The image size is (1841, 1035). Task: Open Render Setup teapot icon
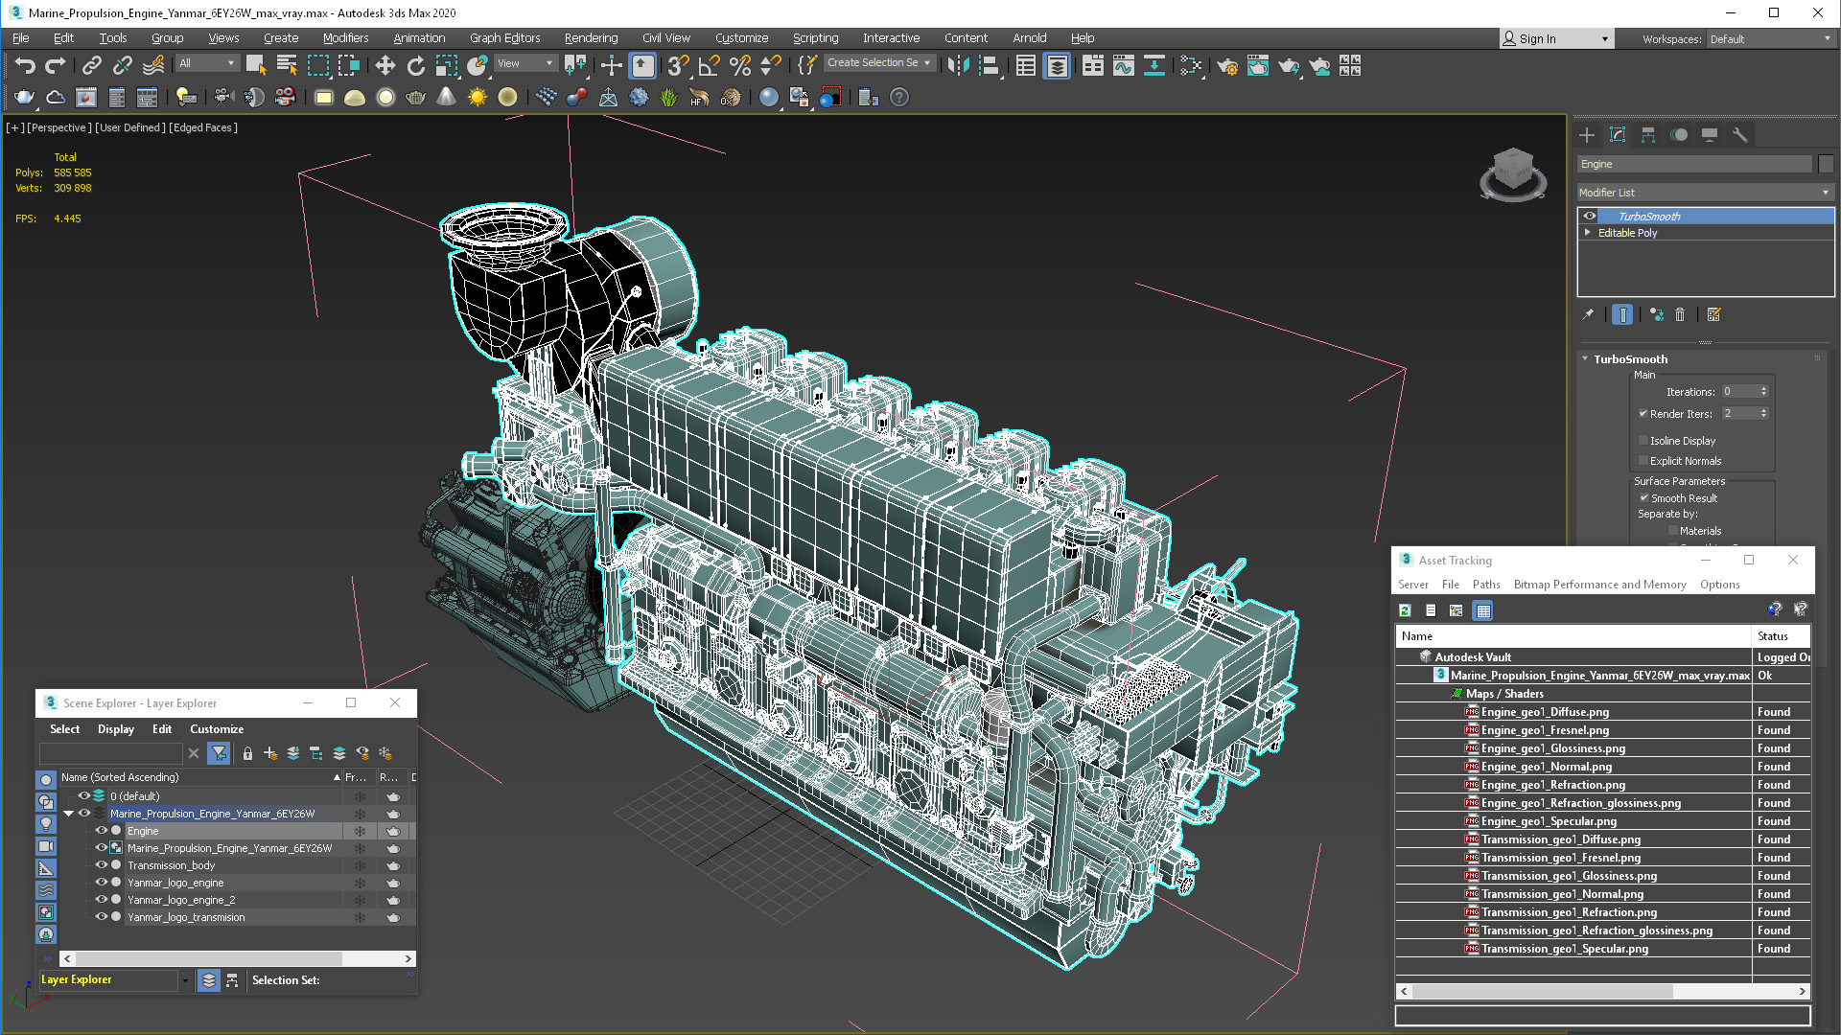[1227, 65]
